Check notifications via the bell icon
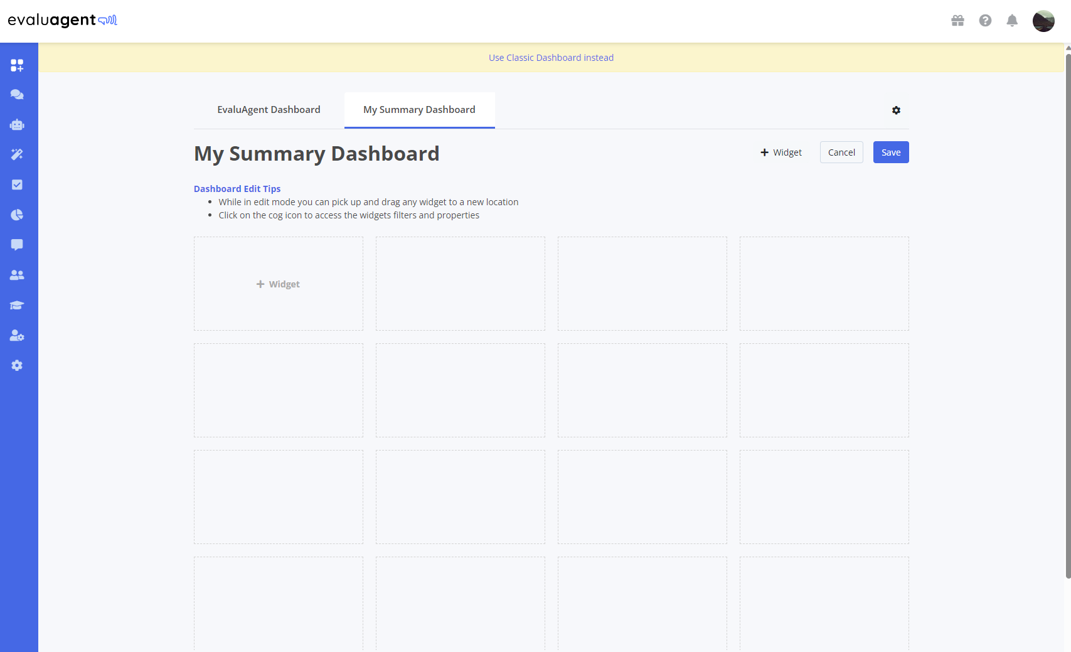This screenshot has width=1071, height=652. pyautogui.click(x=1012, y=20)
